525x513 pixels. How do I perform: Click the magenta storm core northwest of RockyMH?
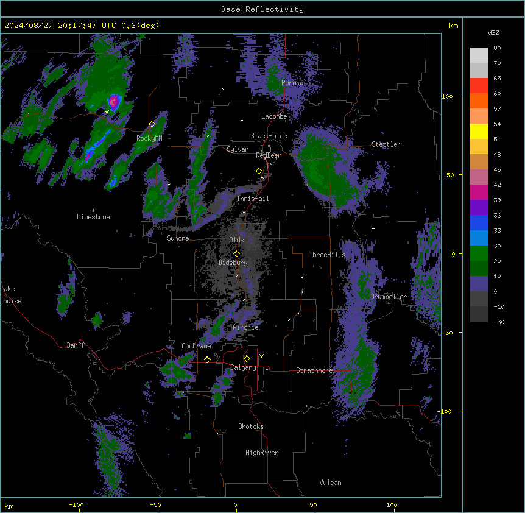(x=113, y=102)
